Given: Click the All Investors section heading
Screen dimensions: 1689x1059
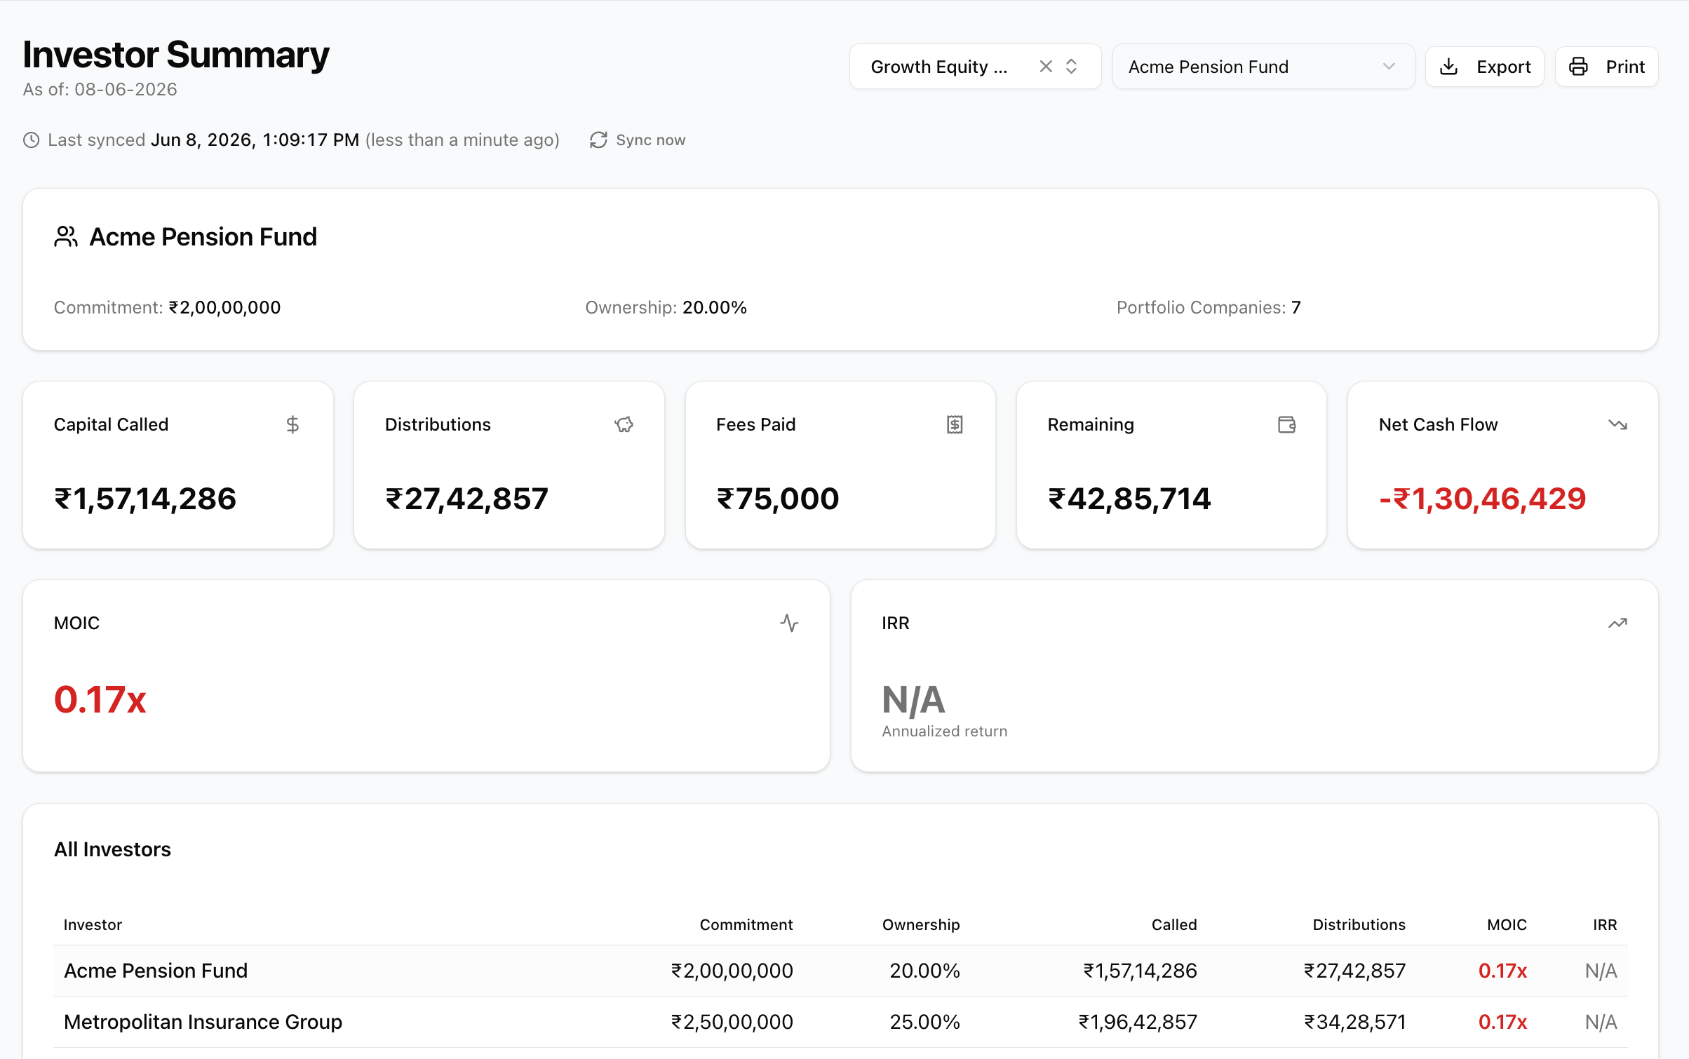Looking at the screenshot, I should tap(112, 849).
